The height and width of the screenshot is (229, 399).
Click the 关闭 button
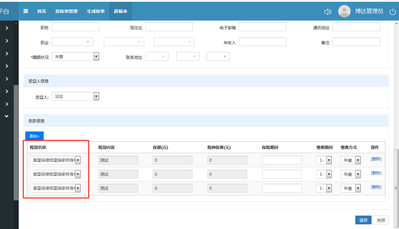tap(381, 220)
